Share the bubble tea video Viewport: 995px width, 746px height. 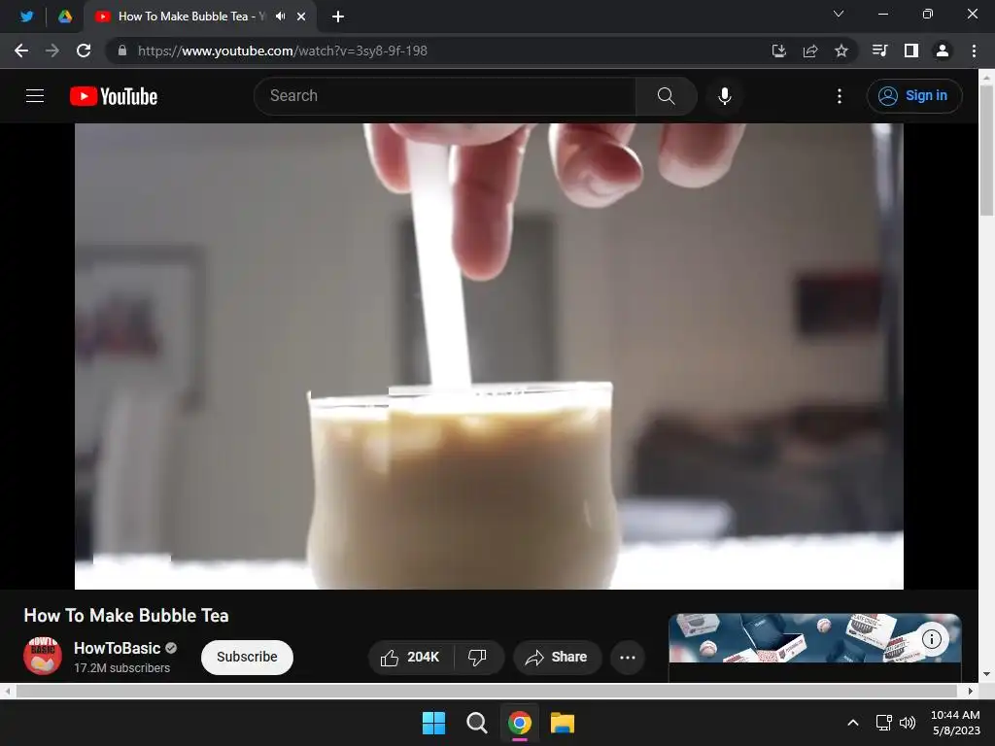[557, 658]
